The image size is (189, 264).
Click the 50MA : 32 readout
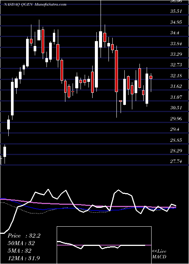pos(21,243)
